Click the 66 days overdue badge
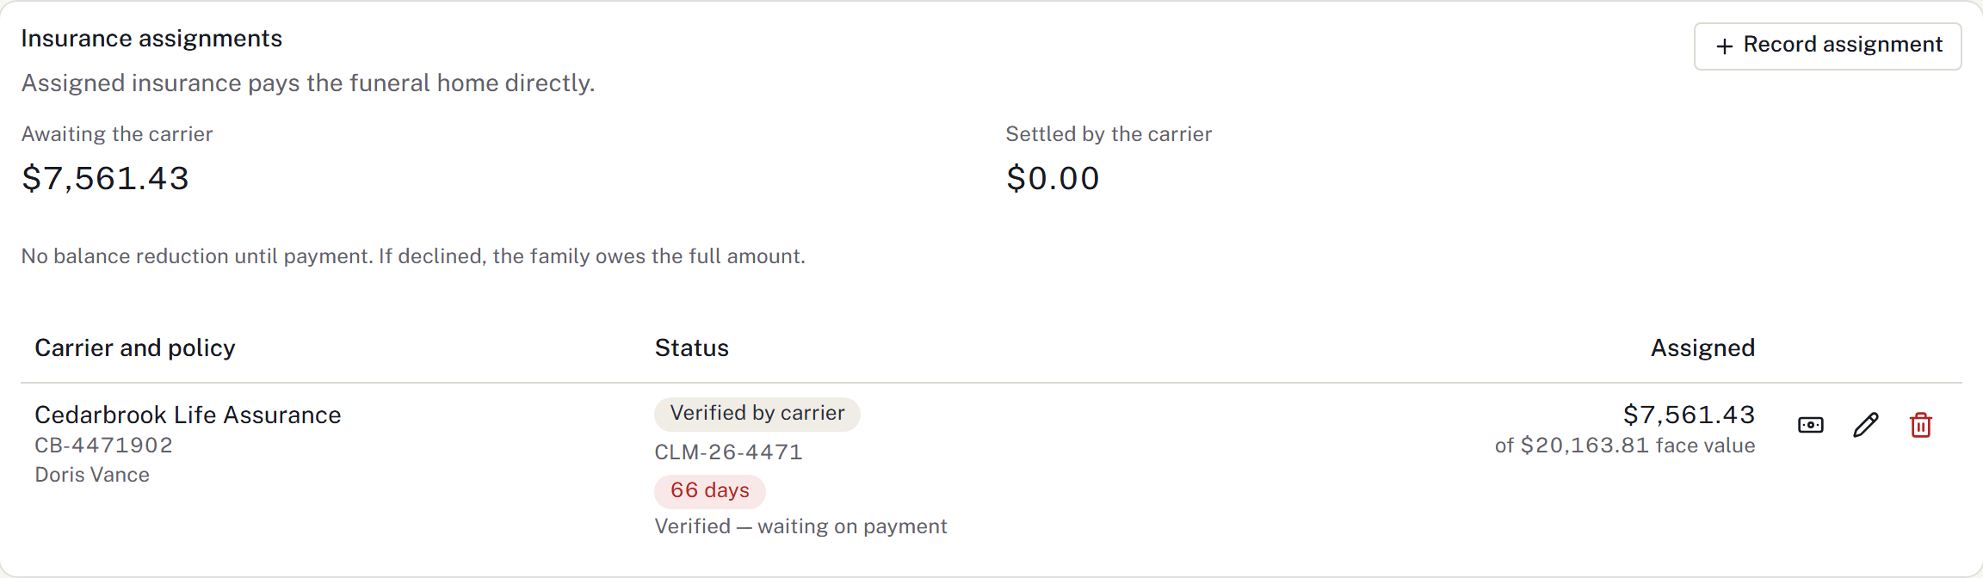Viewport: 1983px width, 578px height. [x=710, y=491]
